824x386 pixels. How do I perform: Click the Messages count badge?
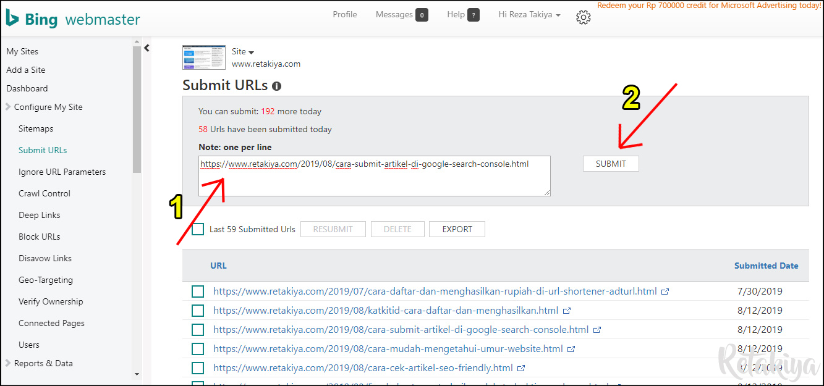tap(422, 15)
